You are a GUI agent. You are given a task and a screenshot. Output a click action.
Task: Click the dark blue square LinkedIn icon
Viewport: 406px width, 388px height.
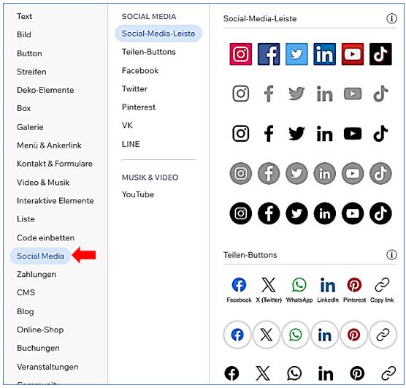(324, 54)
